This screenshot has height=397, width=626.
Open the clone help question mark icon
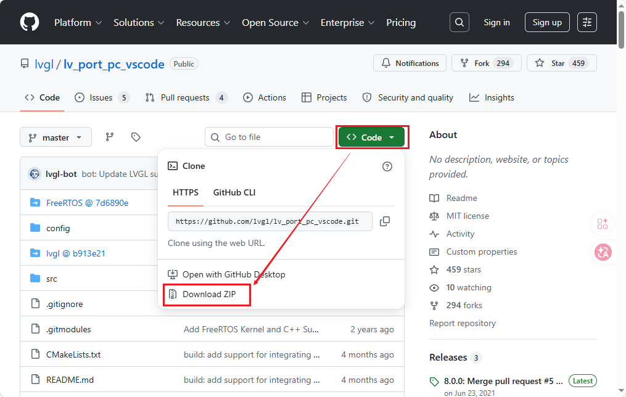click(x=387, y=166)
